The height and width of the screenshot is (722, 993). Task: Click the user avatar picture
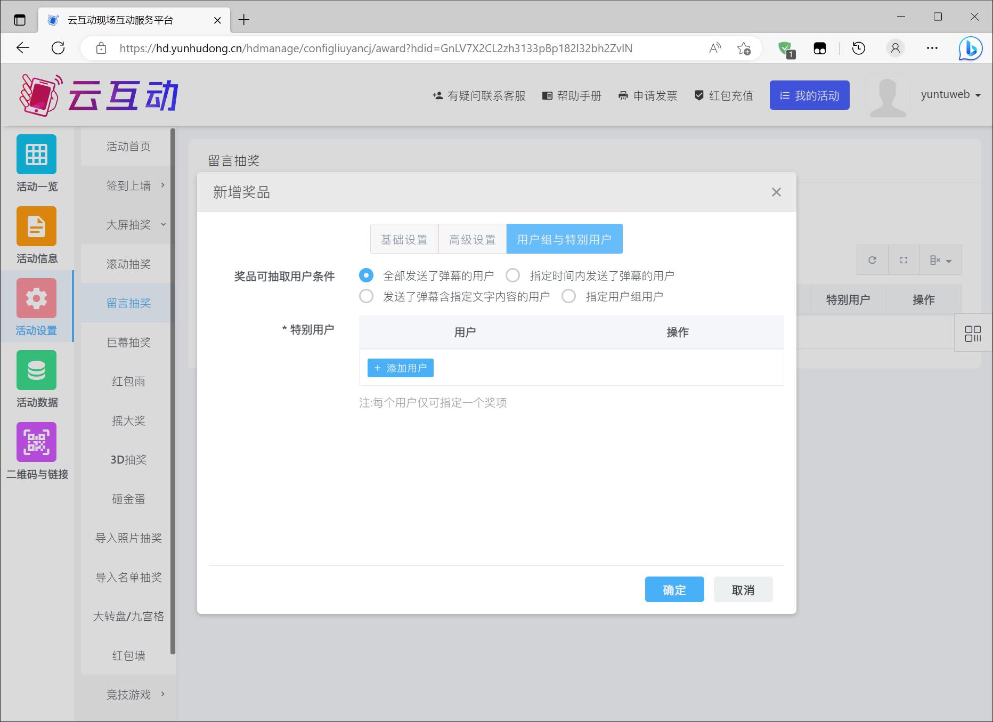(x=888, y=96)
